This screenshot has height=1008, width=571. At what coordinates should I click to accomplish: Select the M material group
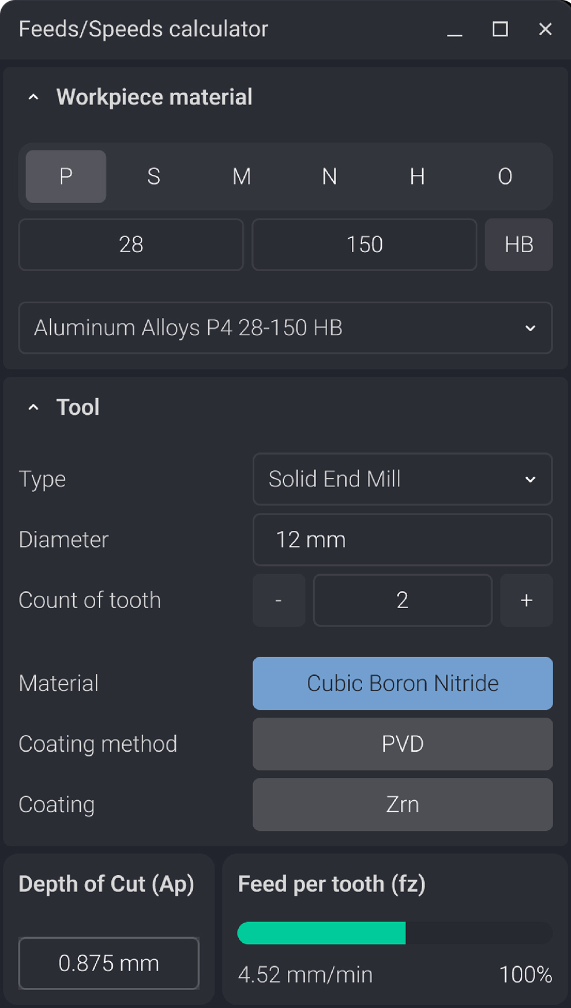tap(242, 177)
